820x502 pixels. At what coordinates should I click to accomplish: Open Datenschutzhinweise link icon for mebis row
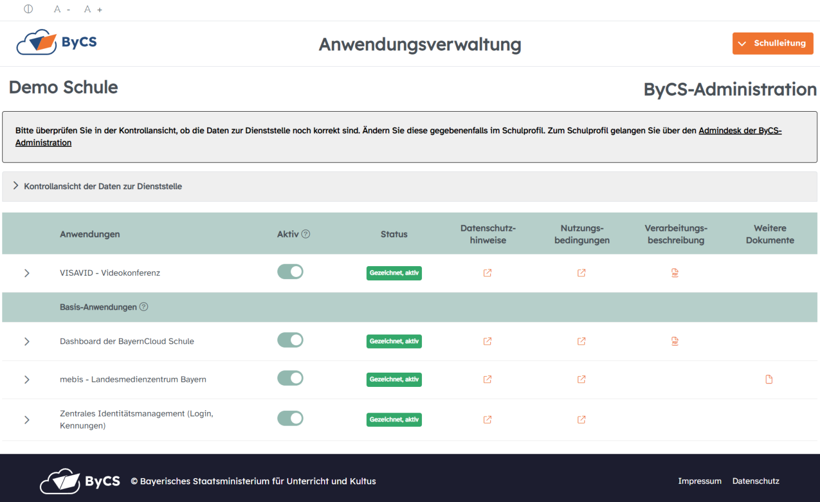coord(487,379)
